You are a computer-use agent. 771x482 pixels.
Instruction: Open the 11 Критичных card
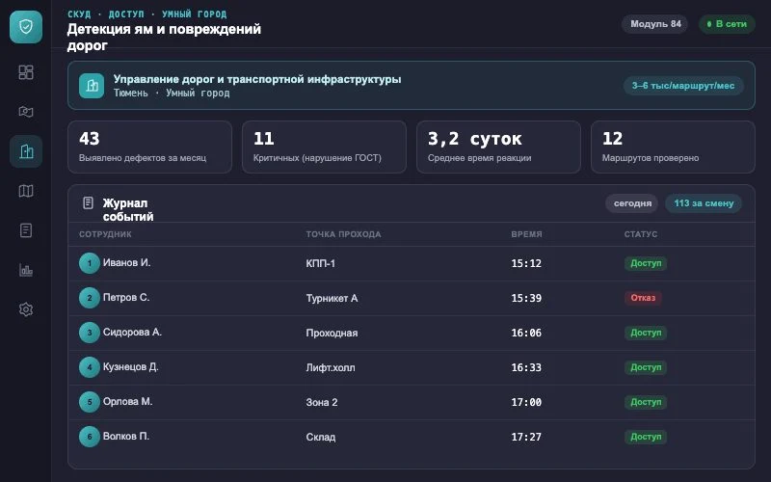324,147
